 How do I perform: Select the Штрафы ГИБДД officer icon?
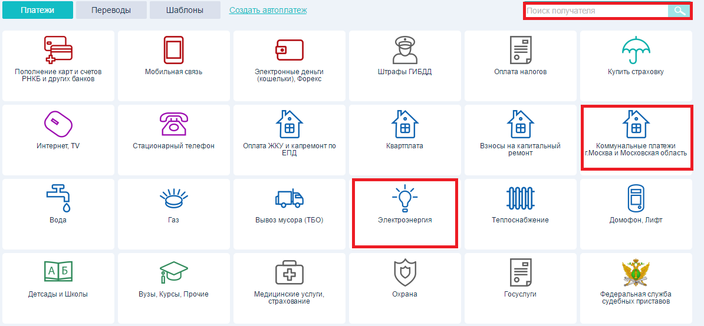[404, 50]
